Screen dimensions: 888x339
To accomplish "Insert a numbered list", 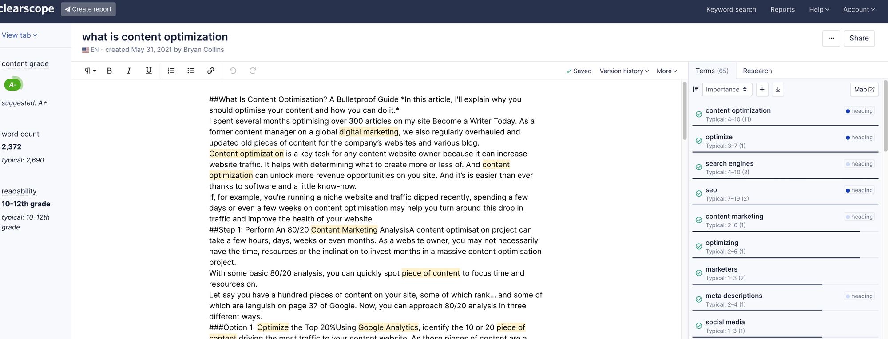I will tap(171, 71).
